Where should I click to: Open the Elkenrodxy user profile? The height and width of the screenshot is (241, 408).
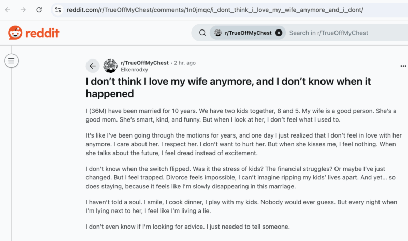(x=134, y=70)
